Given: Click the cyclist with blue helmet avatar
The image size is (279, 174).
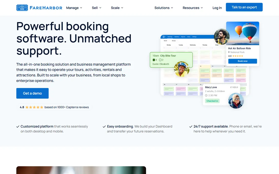Looking at the screenshot, I should click(x=182, y=69).
